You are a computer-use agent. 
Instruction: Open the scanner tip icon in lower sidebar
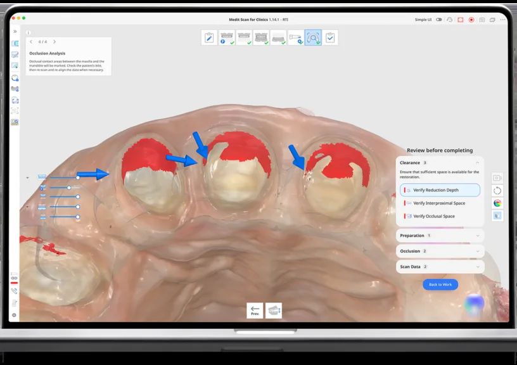pos(14,291)
